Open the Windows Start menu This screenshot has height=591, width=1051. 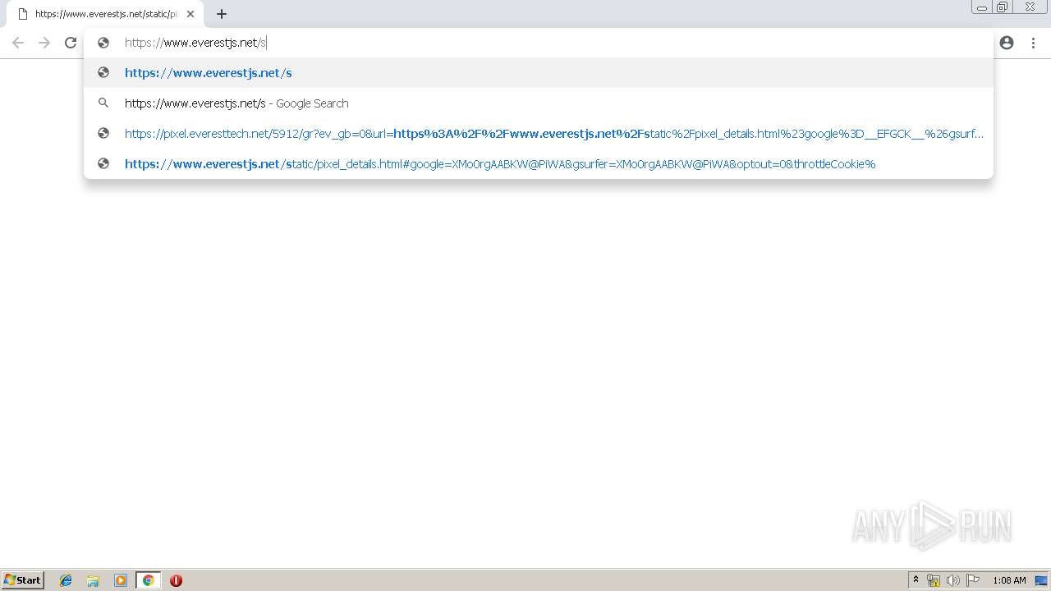[23, 580]
